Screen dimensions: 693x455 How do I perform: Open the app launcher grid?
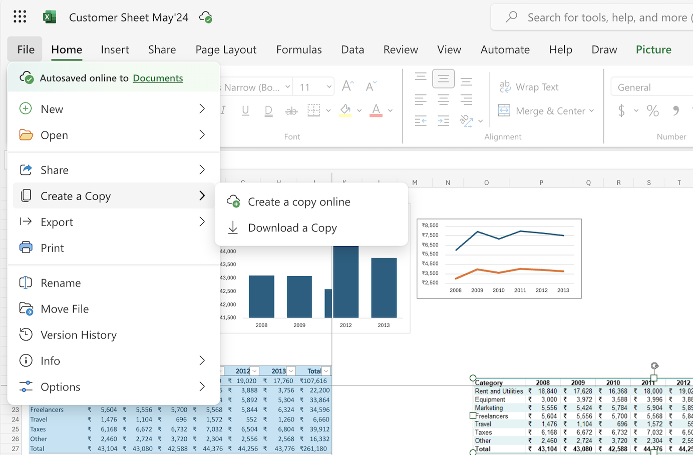(x=20, y=17)
